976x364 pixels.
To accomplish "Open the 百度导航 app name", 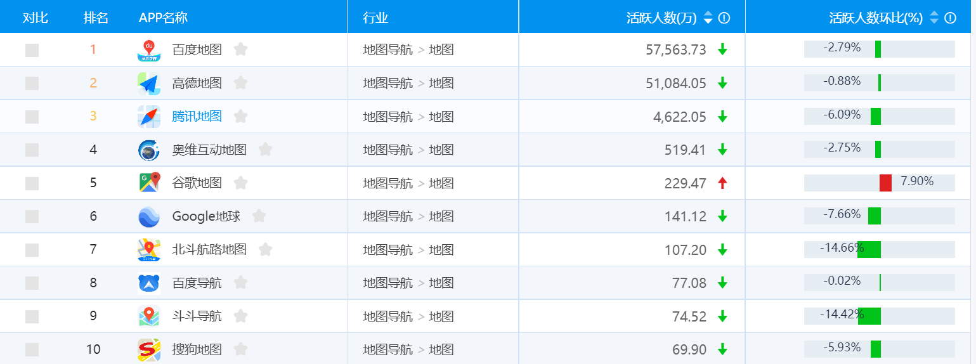I will 197,283.
